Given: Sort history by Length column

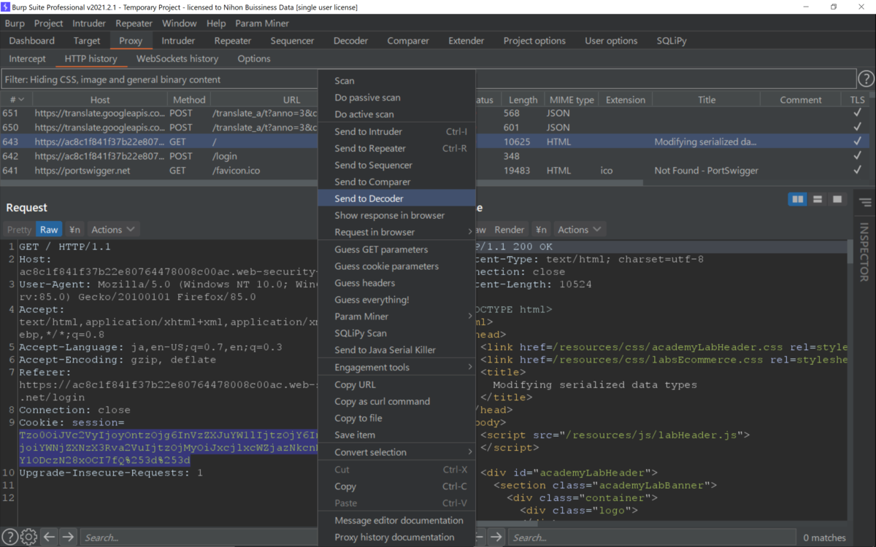Looking at the screenshot, I should click(523, 100).
